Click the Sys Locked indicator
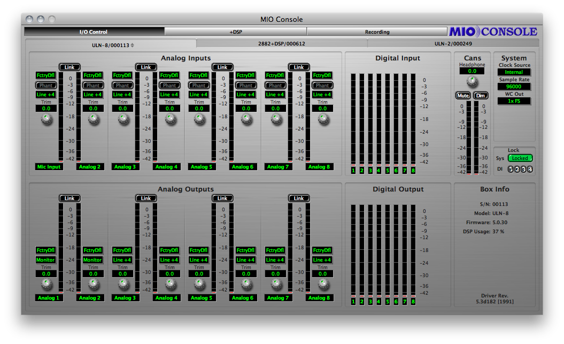 click(x=520, y=158)
